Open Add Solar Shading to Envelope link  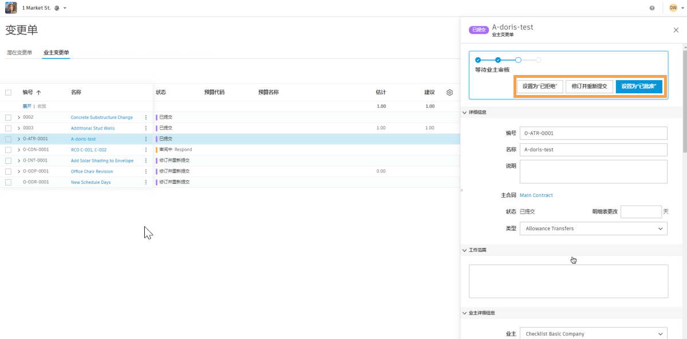[102, 161]
